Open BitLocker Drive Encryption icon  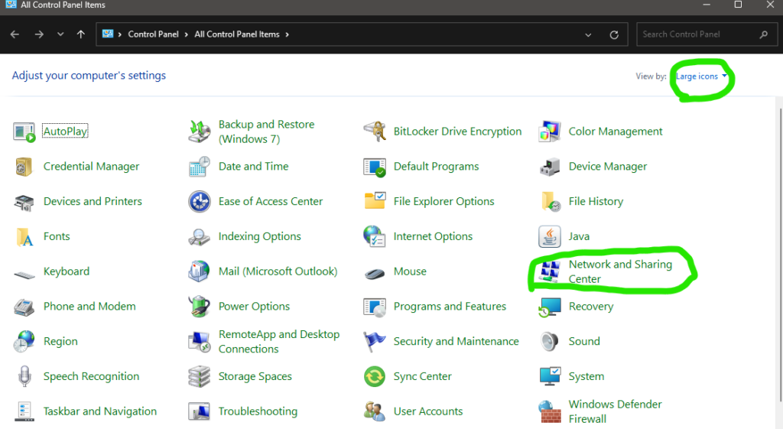[x=375, y=132]
